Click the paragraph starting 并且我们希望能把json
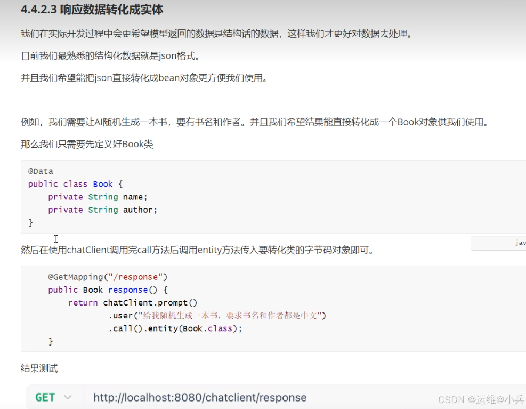 click(x=144, y=78)
